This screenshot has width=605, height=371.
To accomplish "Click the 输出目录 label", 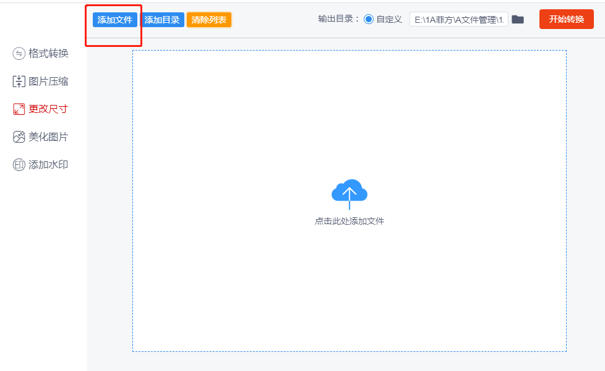I will [339, 19].
